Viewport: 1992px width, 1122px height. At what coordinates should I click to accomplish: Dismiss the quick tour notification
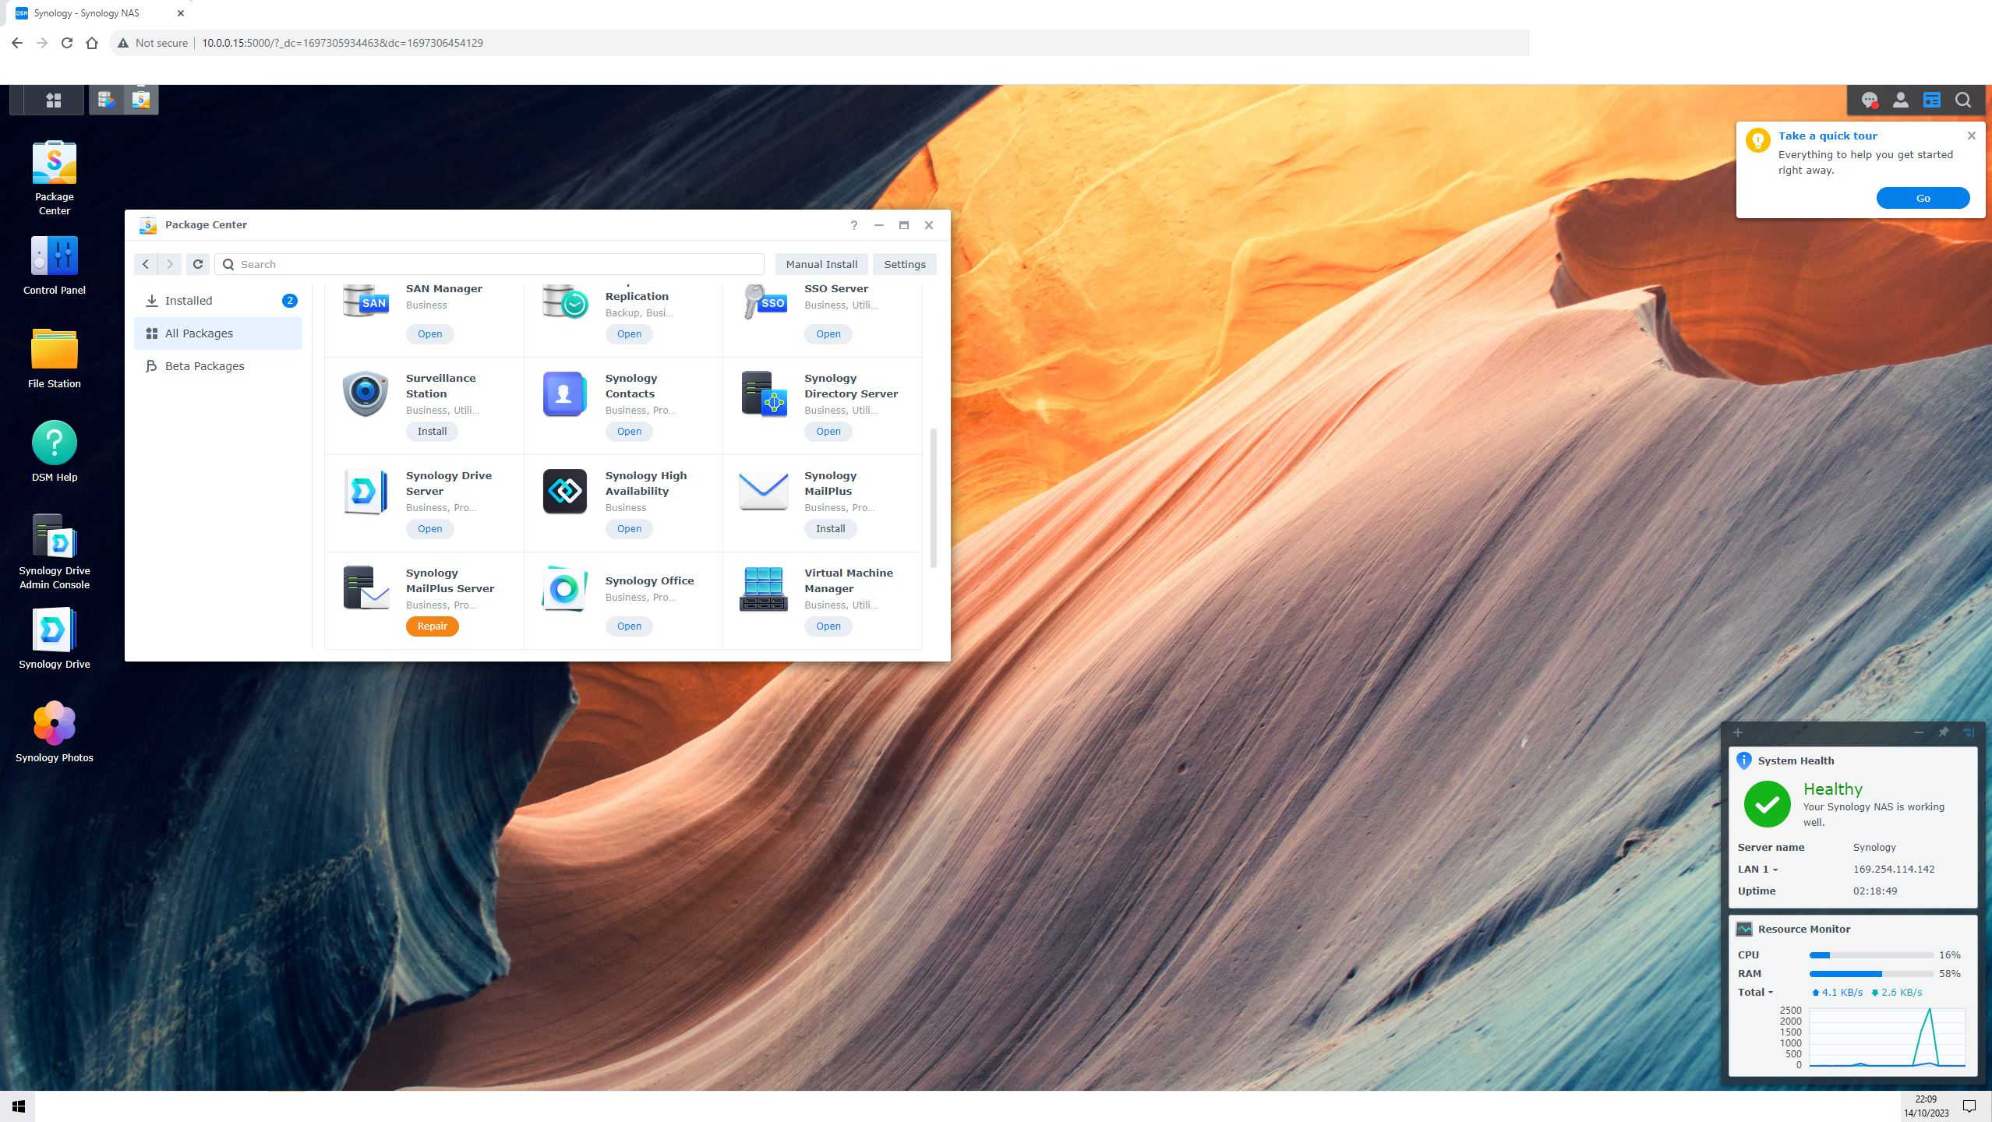pyautogui.click(x=1972, y=136)
